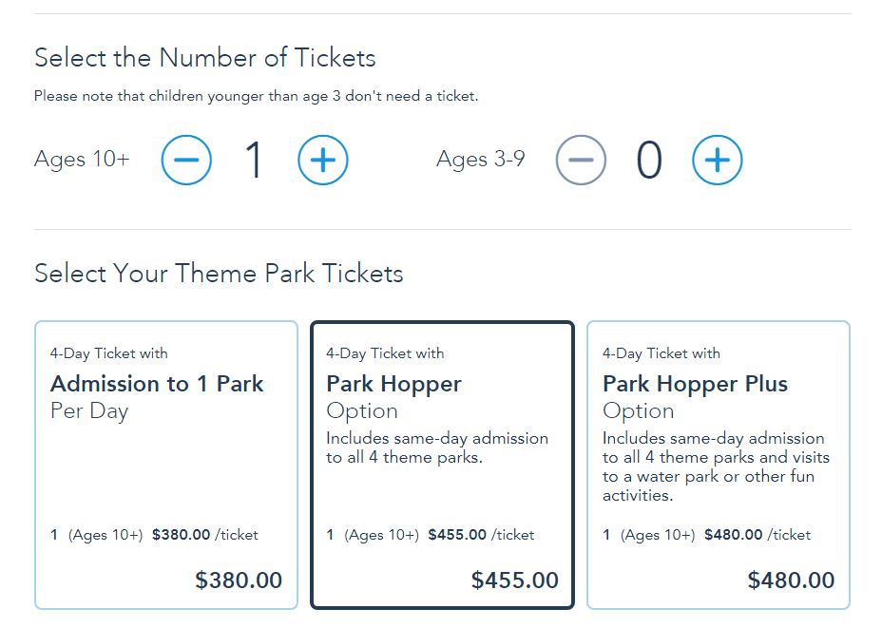This screenshot has height=628, width=882.
Task: Click the Ages 10+ label
Action: (82, 160)
